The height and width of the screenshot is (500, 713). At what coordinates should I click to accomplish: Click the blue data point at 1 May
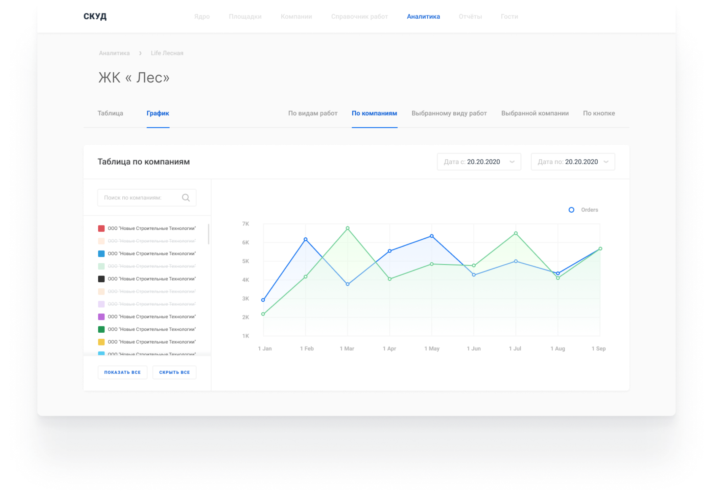[432, 236]
